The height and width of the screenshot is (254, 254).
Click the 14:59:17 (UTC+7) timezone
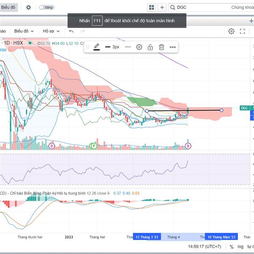[x=204, y=246]
